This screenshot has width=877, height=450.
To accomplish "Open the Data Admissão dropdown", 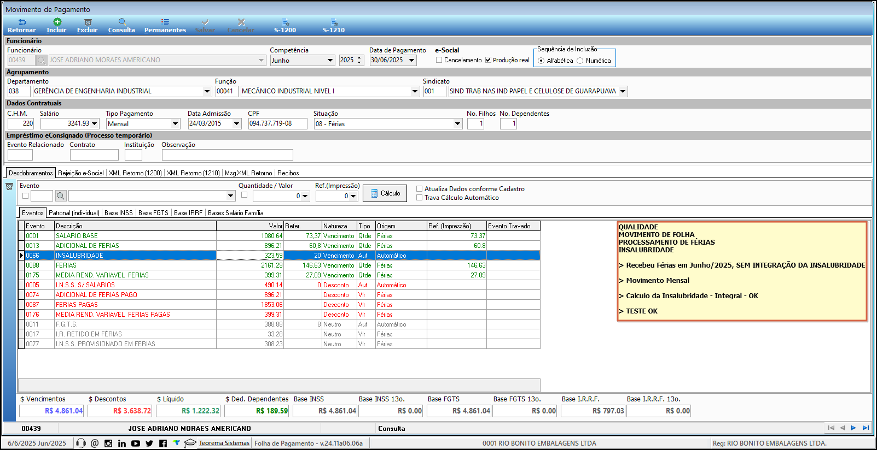I will pos(237,123).
